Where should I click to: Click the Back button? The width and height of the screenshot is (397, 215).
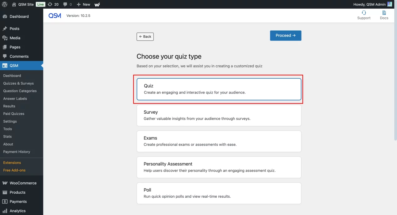coord(145,37)
